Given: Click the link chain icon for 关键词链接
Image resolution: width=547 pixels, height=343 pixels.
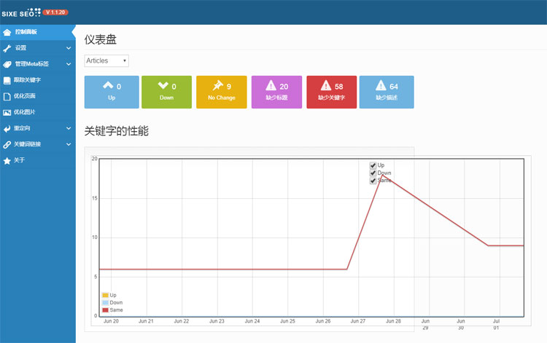Looking at the screenshot, I should tap(7, 144).
